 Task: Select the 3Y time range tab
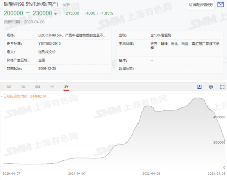66,87
